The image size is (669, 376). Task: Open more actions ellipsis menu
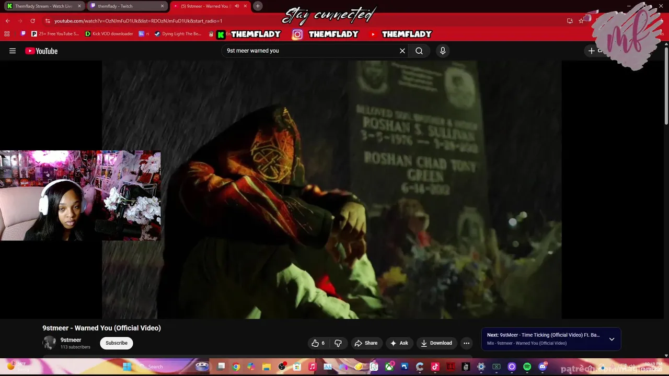tap(467, 343)
